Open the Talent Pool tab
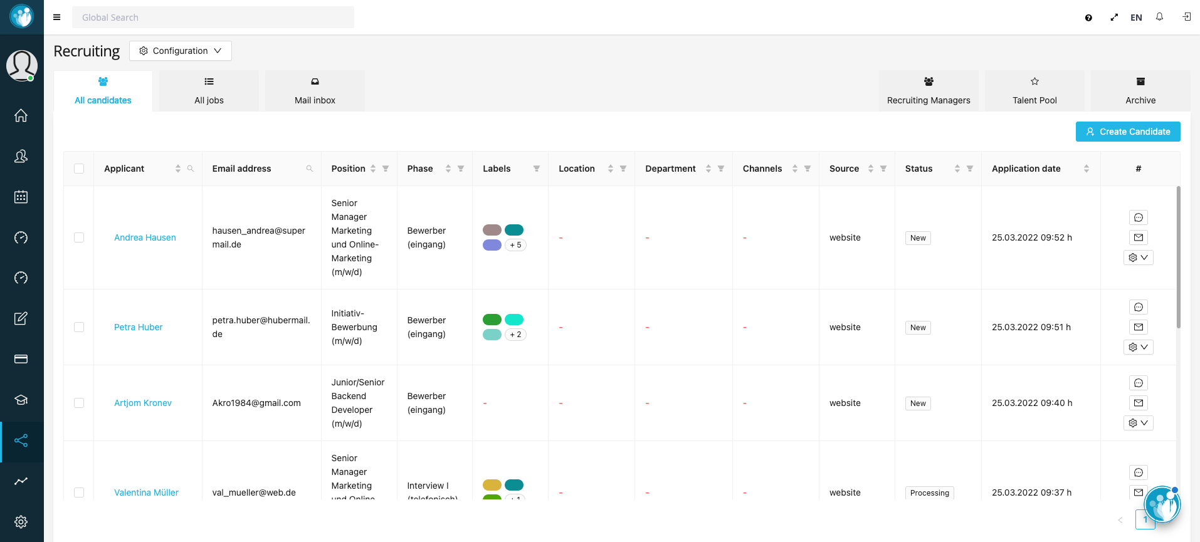The width and height of the screenshot is (1200, 542). pos(1034,91)
